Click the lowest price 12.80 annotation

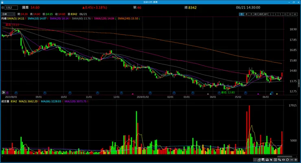click(x=228, y=92)
